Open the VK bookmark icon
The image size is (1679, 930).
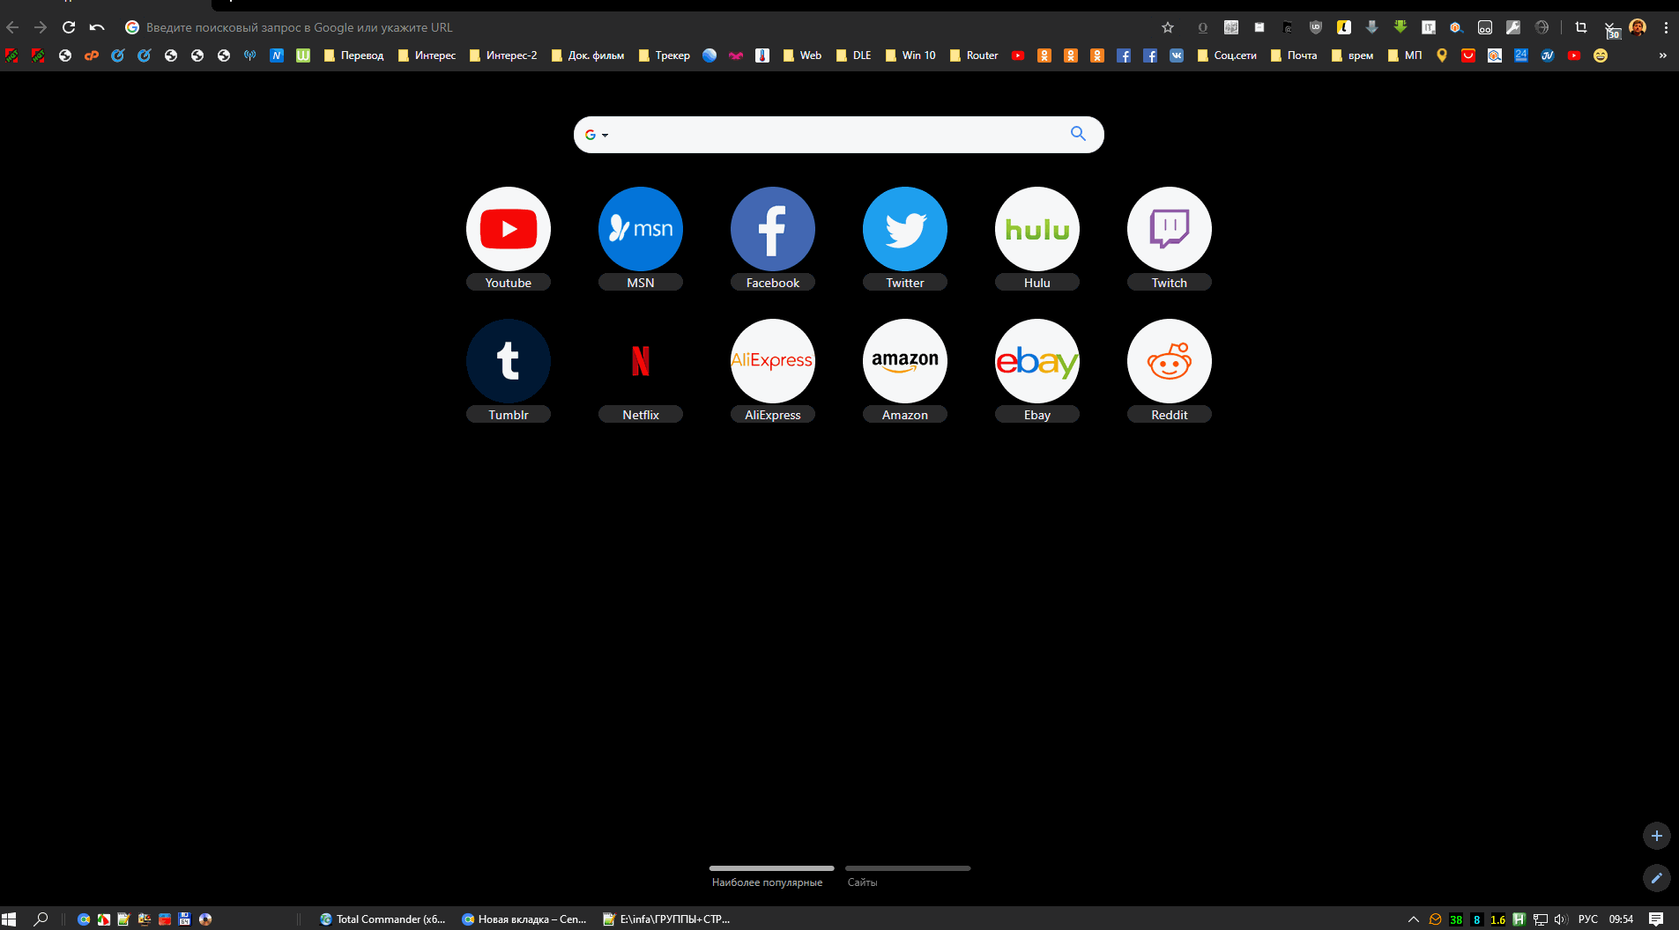(1177, 55)
